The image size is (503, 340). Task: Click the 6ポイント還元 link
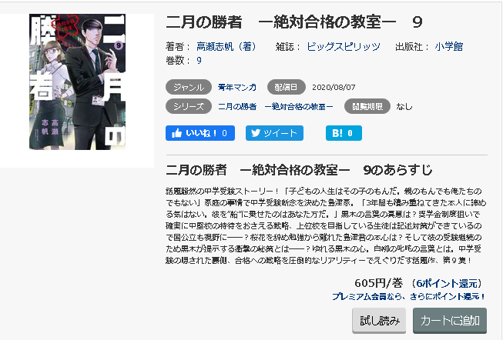click(447, 283)
